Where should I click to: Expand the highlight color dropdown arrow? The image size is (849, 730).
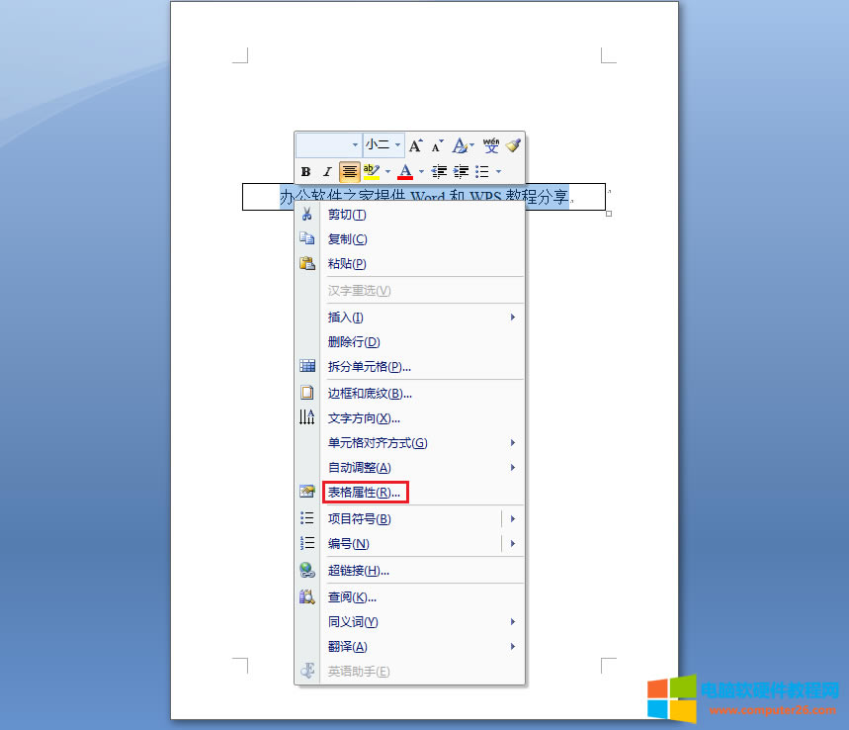click(x=387, y=172)
